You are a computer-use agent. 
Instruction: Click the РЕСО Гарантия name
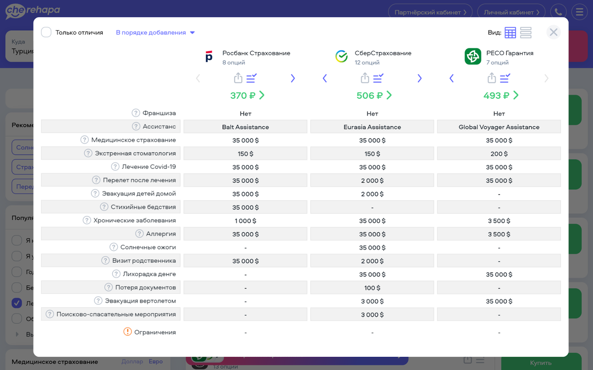(510, 53)
